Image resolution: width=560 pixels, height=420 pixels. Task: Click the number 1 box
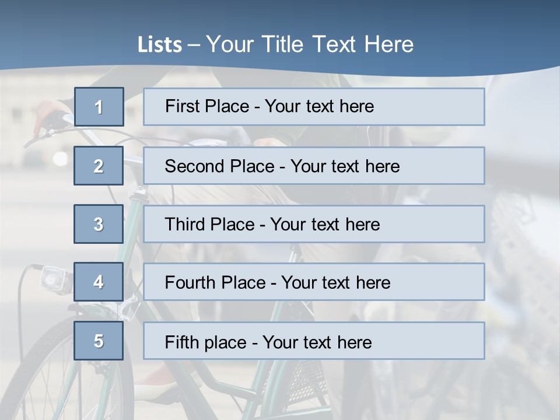99,107
